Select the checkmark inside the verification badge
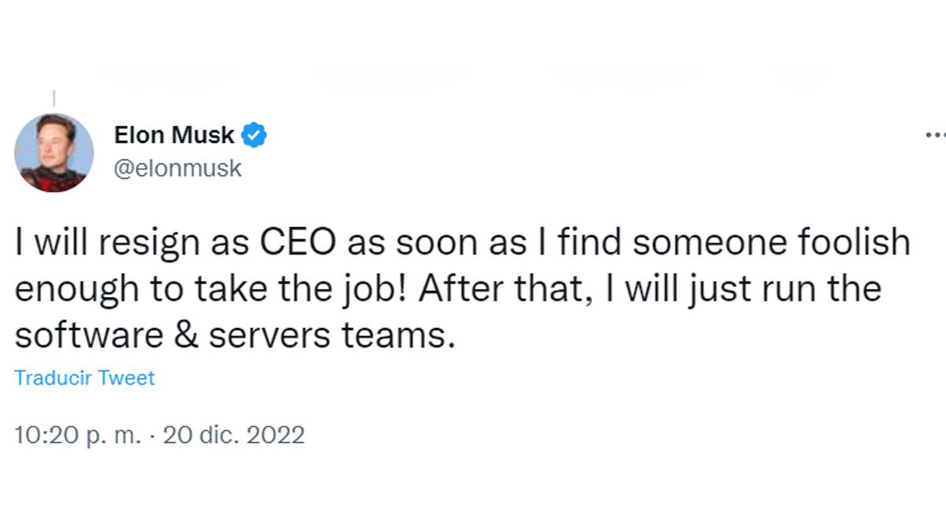Screen dimensions: 946x532 (x=252, y=134)
